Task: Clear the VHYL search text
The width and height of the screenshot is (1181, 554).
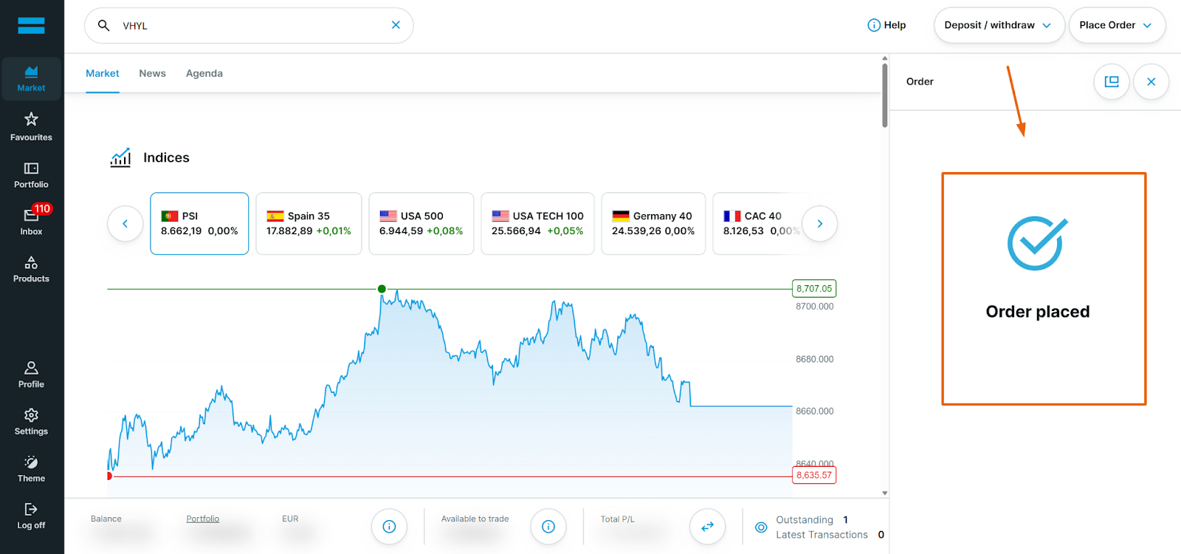Action: point(396,25)
